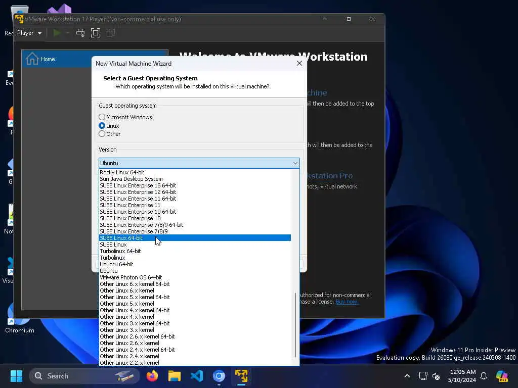The image size is (518, 388).
Task: Minimize the VMware Workstation Player window
Action: coord(325,19)
